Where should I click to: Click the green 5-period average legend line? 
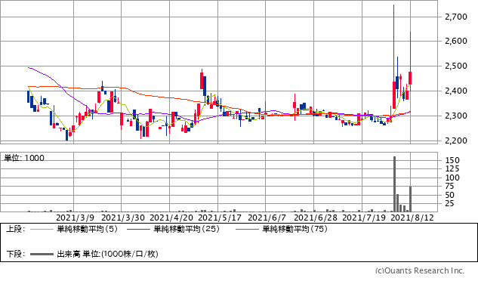coord(42,229)
